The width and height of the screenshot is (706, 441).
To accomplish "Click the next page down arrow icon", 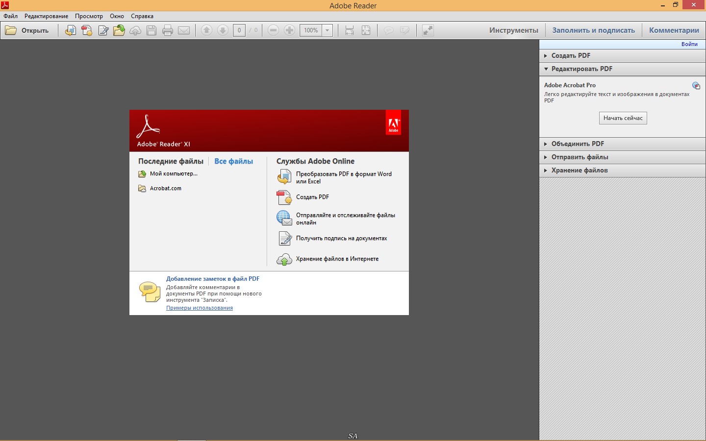I will (223, 30).
